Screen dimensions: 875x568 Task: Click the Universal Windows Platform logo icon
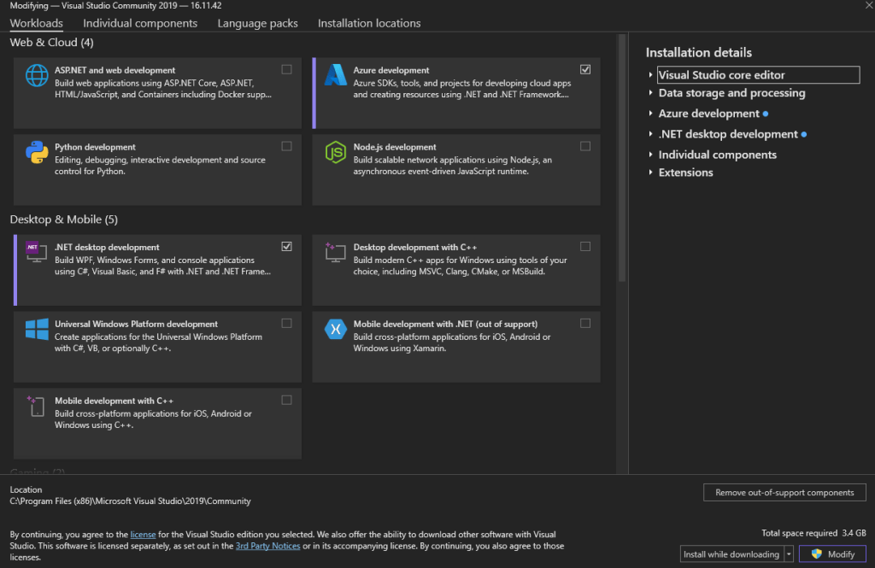coord(37,330)
